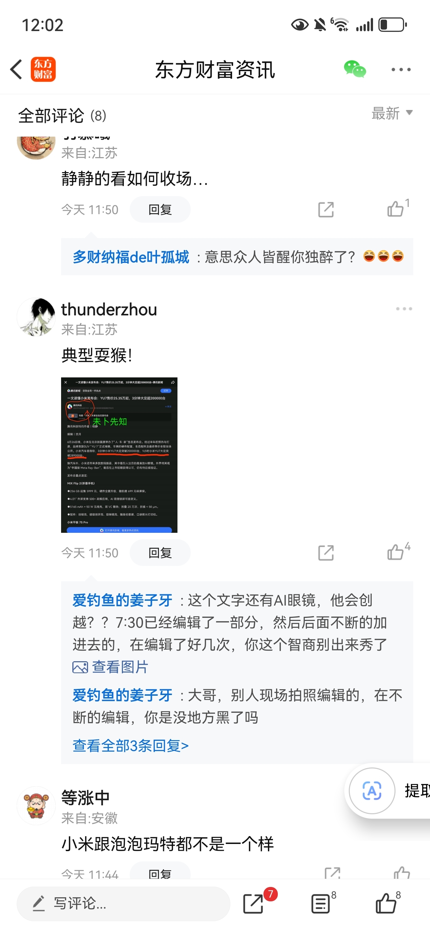Like the 静静的看如何收场 comment

(x=396, y=208)
